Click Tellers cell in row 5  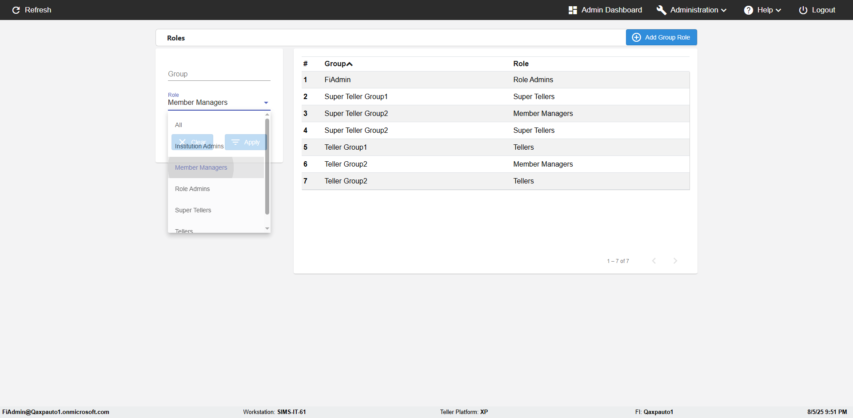[x=523, y=147]
